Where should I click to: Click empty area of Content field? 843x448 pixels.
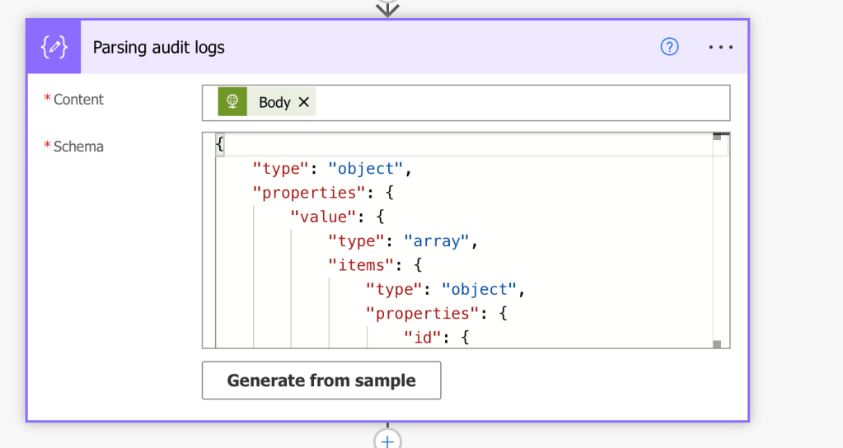519,102
